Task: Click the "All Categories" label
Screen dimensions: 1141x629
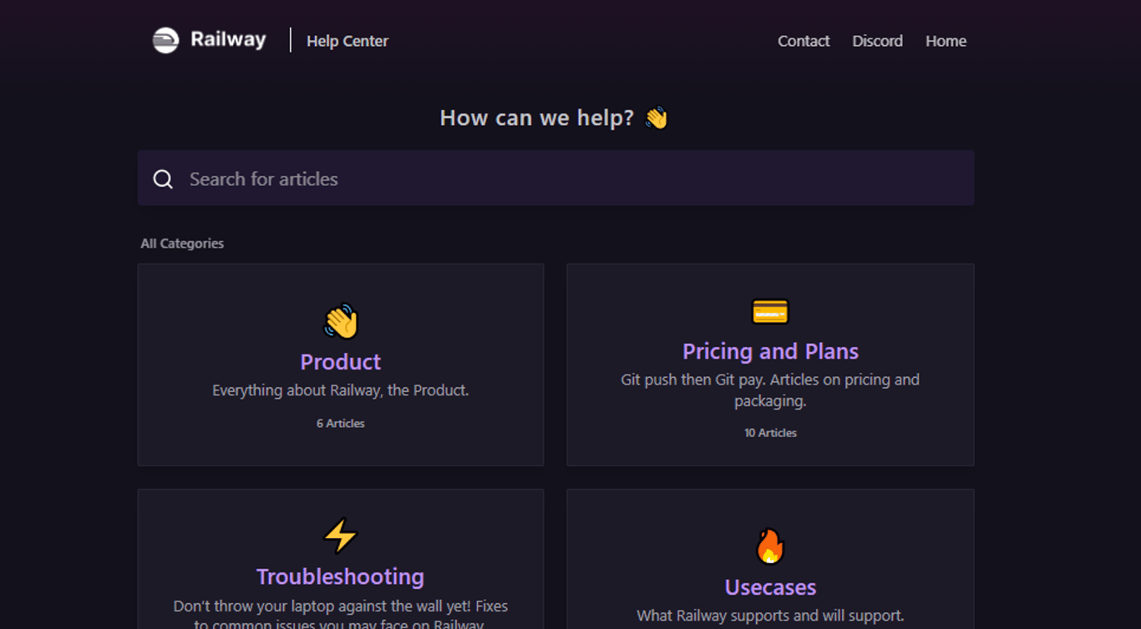Action: [x=182, y=244]
